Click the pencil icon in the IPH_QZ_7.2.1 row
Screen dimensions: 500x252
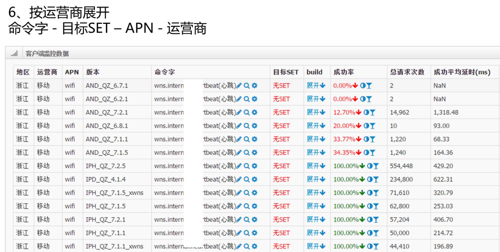[x=239, y=219]
